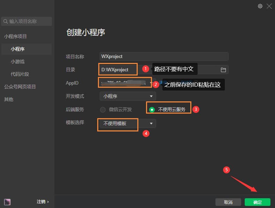Close the create project window
Image resolution: width=275 pixels, height=208 pixels.
click(x=269, y=6)
